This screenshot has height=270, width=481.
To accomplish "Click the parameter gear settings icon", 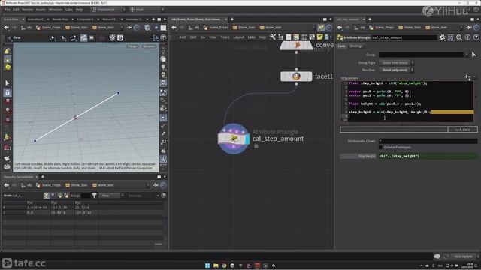I will [x=442, y=37].
